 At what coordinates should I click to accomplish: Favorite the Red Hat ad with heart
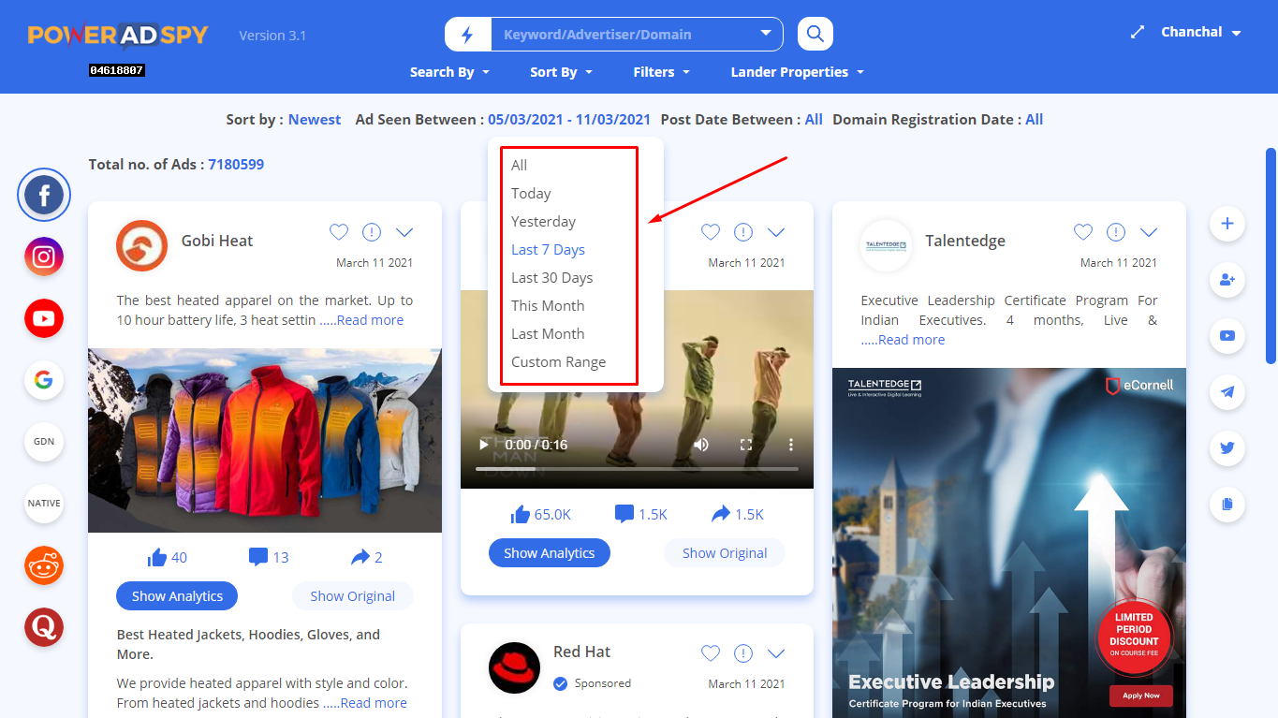coord(711,653)
